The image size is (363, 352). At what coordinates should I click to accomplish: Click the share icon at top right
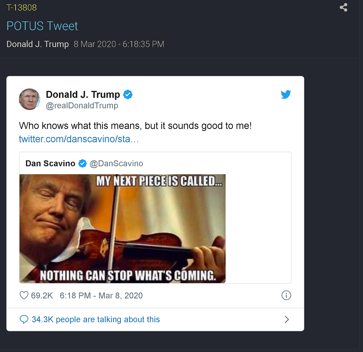tap(343, 7)
